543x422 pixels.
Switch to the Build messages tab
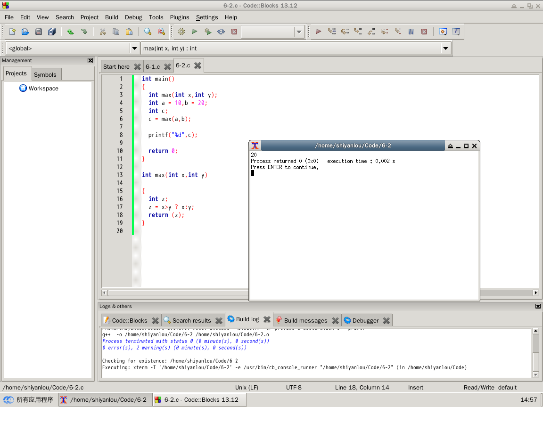[x=305, y=320]
